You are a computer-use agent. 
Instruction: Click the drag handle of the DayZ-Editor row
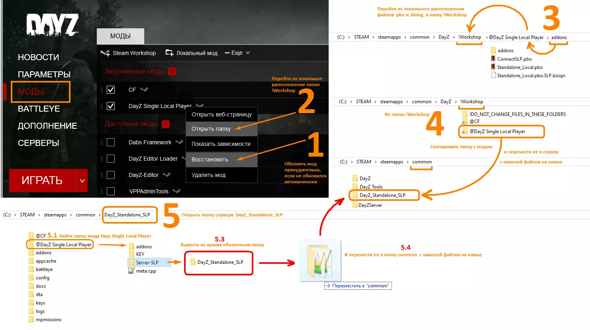pos(102,175)
